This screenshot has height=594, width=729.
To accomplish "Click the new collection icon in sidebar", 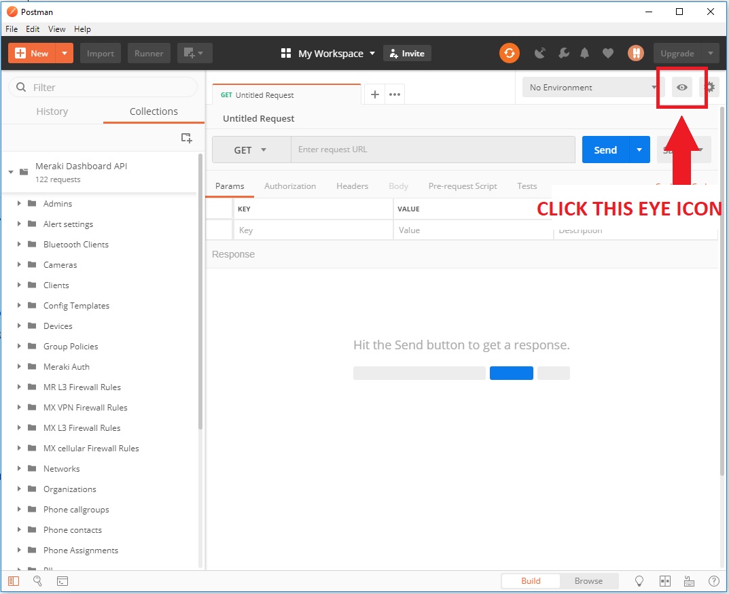I will 186,138.
